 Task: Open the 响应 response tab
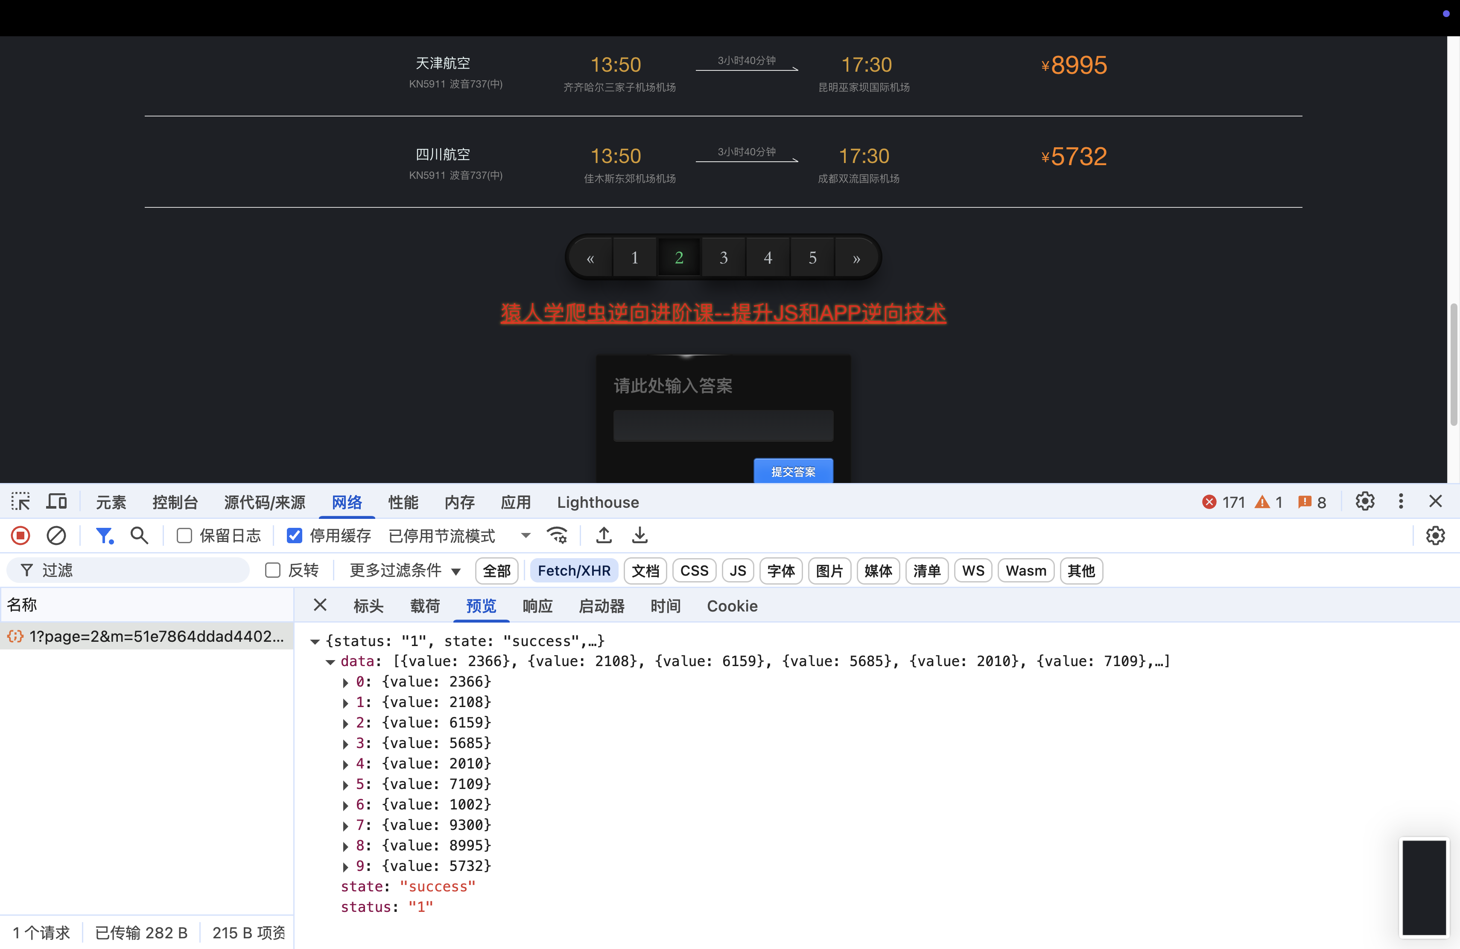click(x=537, y=605)
